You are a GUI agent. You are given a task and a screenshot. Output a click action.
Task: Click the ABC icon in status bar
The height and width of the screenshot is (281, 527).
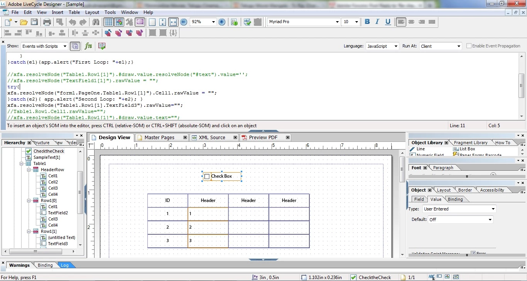tap(431, 277)
